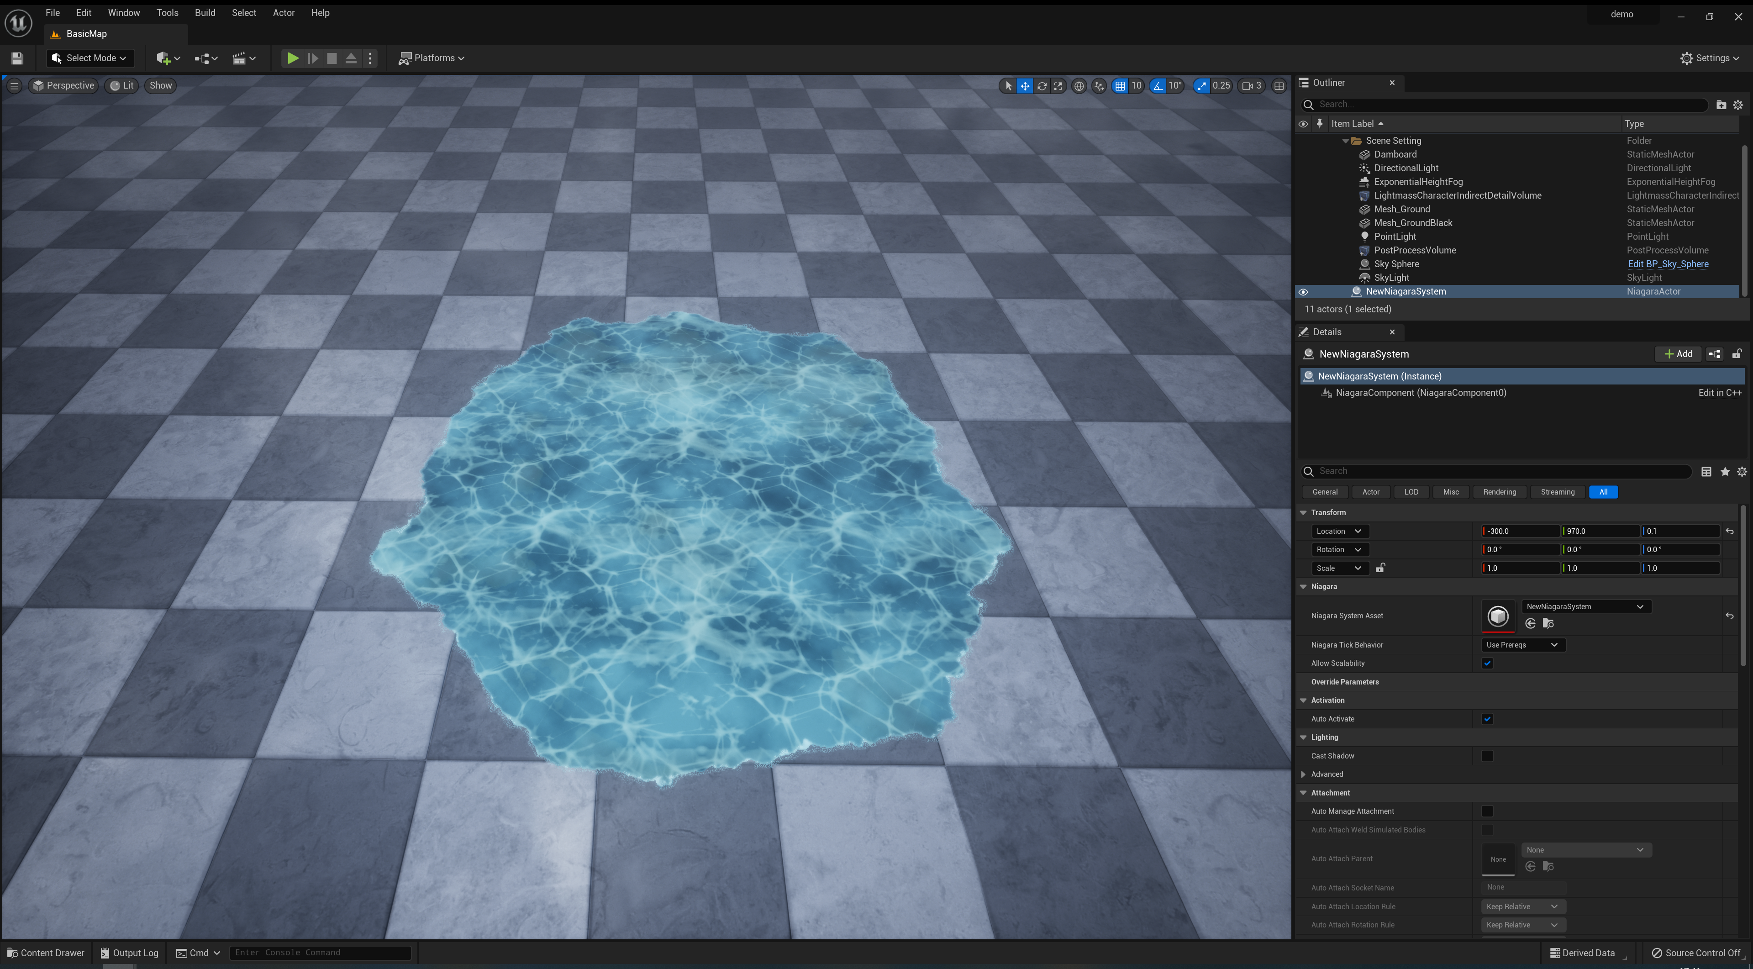Open the viewport Show menu
The image size is (1753, 969).
click(x=161, y=86)
